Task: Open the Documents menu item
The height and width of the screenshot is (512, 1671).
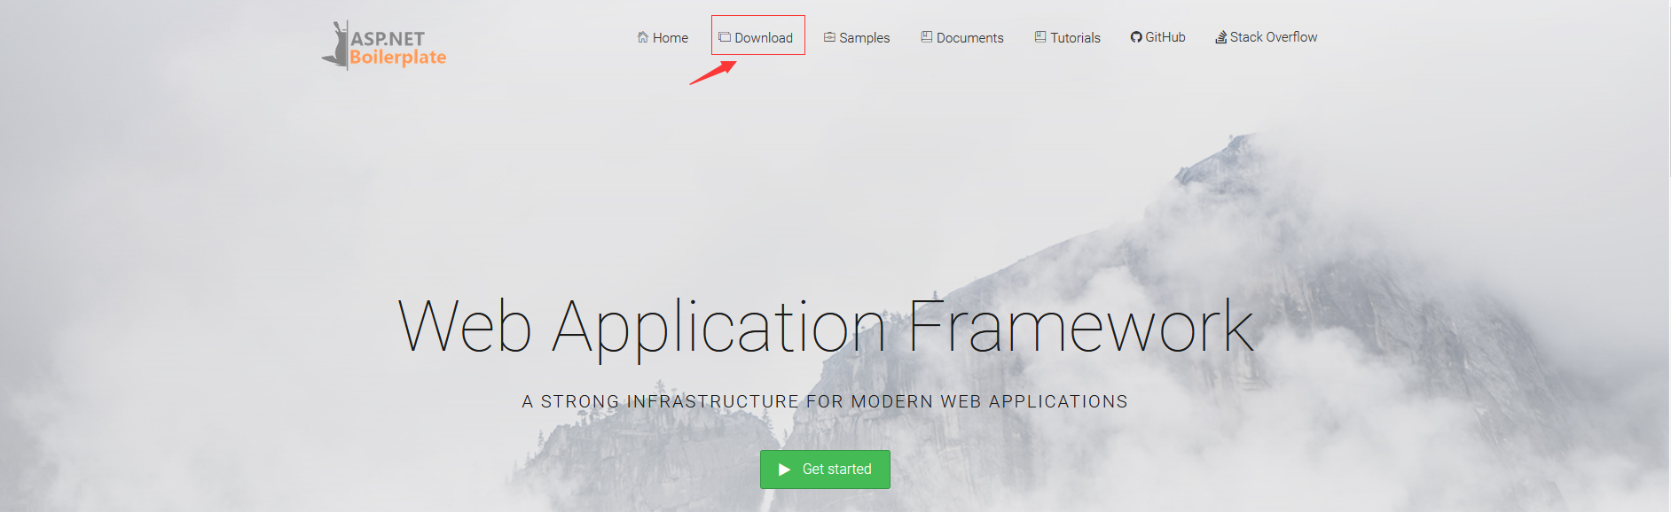Action: pyautogui.click(x=962, y=37)
